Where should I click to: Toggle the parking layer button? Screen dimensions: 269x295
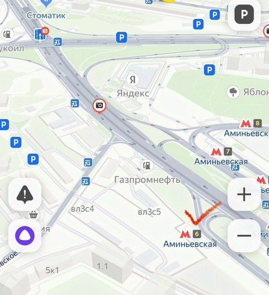point(244,14)
